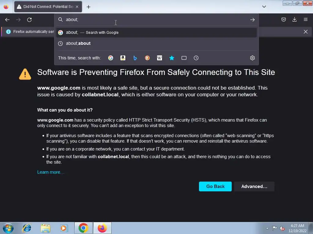The width and height of the screenshot is (313, 234).
Task: Search with DuckDuckGo one-off icon
Action: (147, 58)
